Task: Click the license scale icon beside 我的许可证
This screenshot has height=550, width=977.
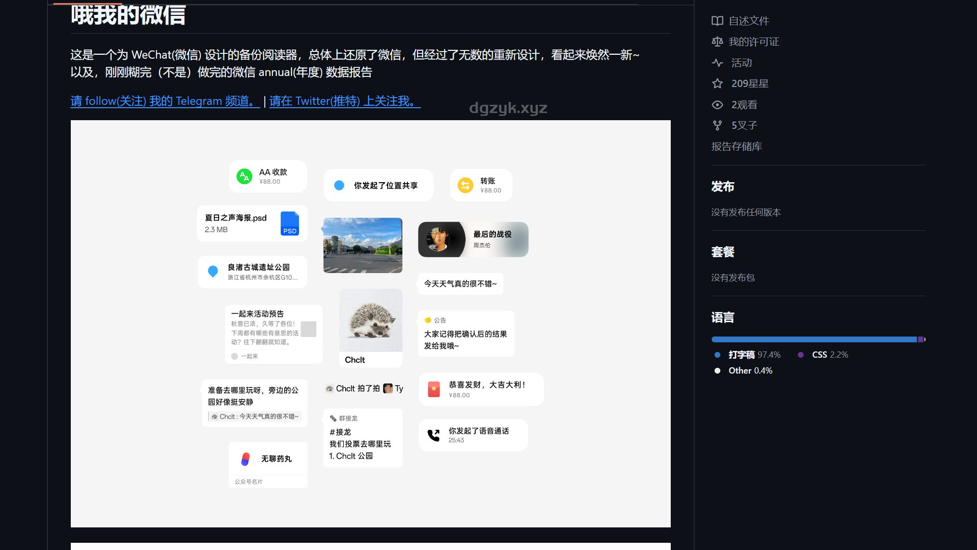Action: pos(717,42)
